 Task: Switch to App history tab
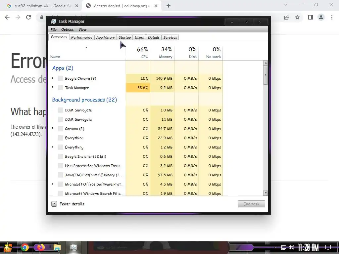[106, 37]
